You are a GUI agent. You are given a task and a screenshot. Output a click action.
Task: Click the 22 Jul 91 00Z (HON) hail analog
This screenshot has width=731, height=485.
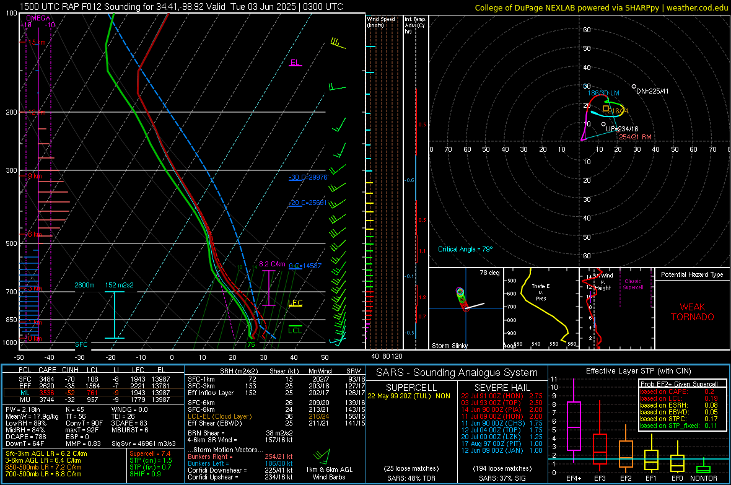point(502,396)
